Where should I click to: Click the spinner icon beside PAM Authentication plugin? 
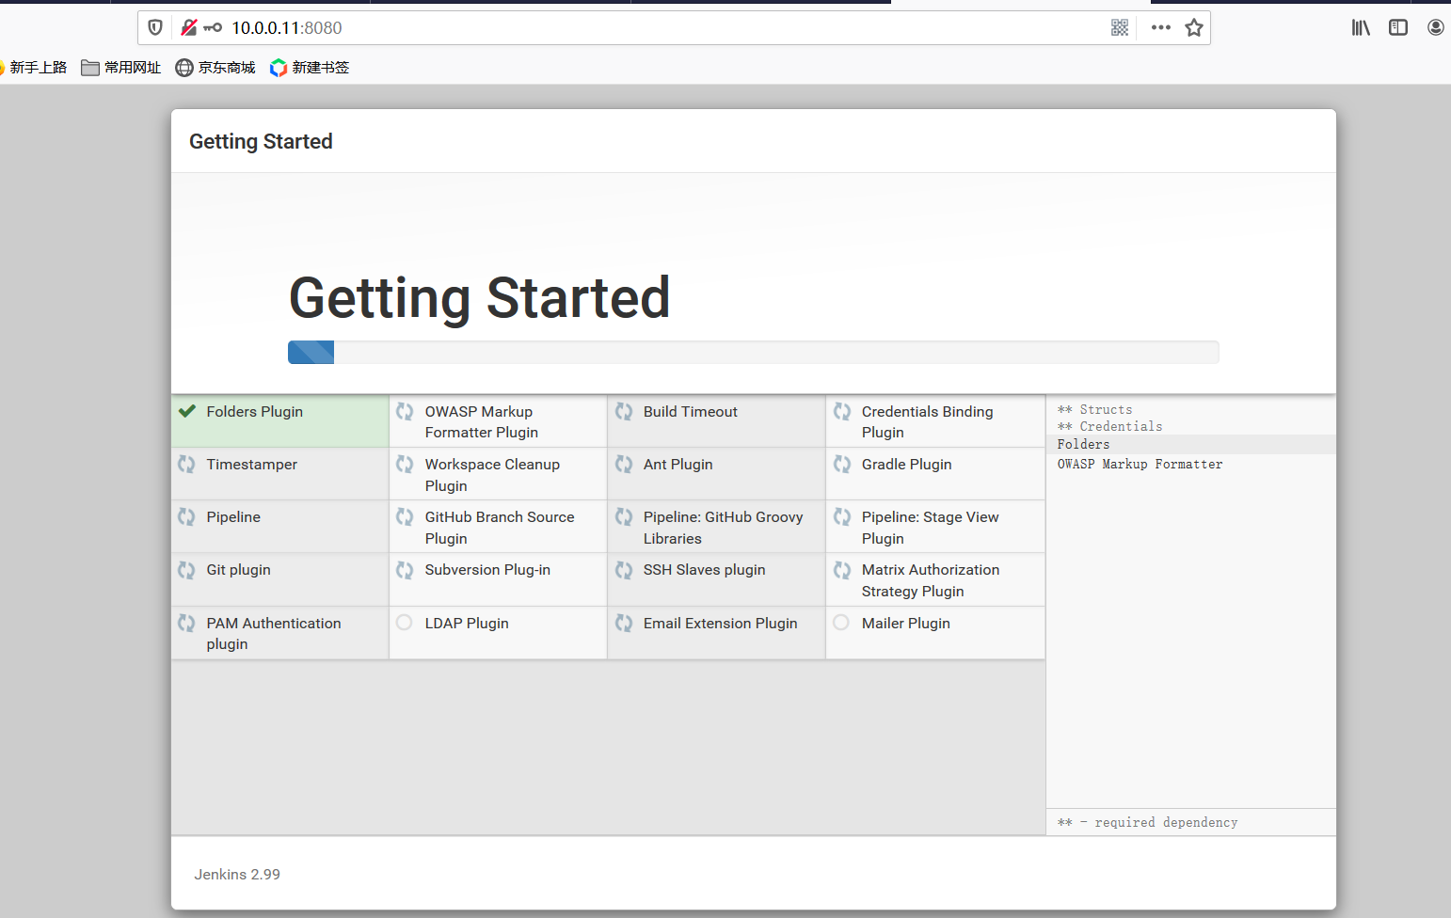pos(186,623)
